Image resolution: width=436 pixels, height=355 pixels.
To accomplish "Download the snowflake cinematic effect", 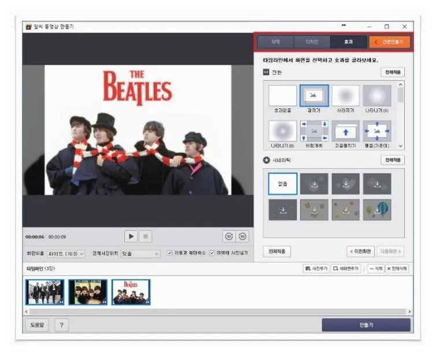I will pyautogui.click(x=377, y=184).
